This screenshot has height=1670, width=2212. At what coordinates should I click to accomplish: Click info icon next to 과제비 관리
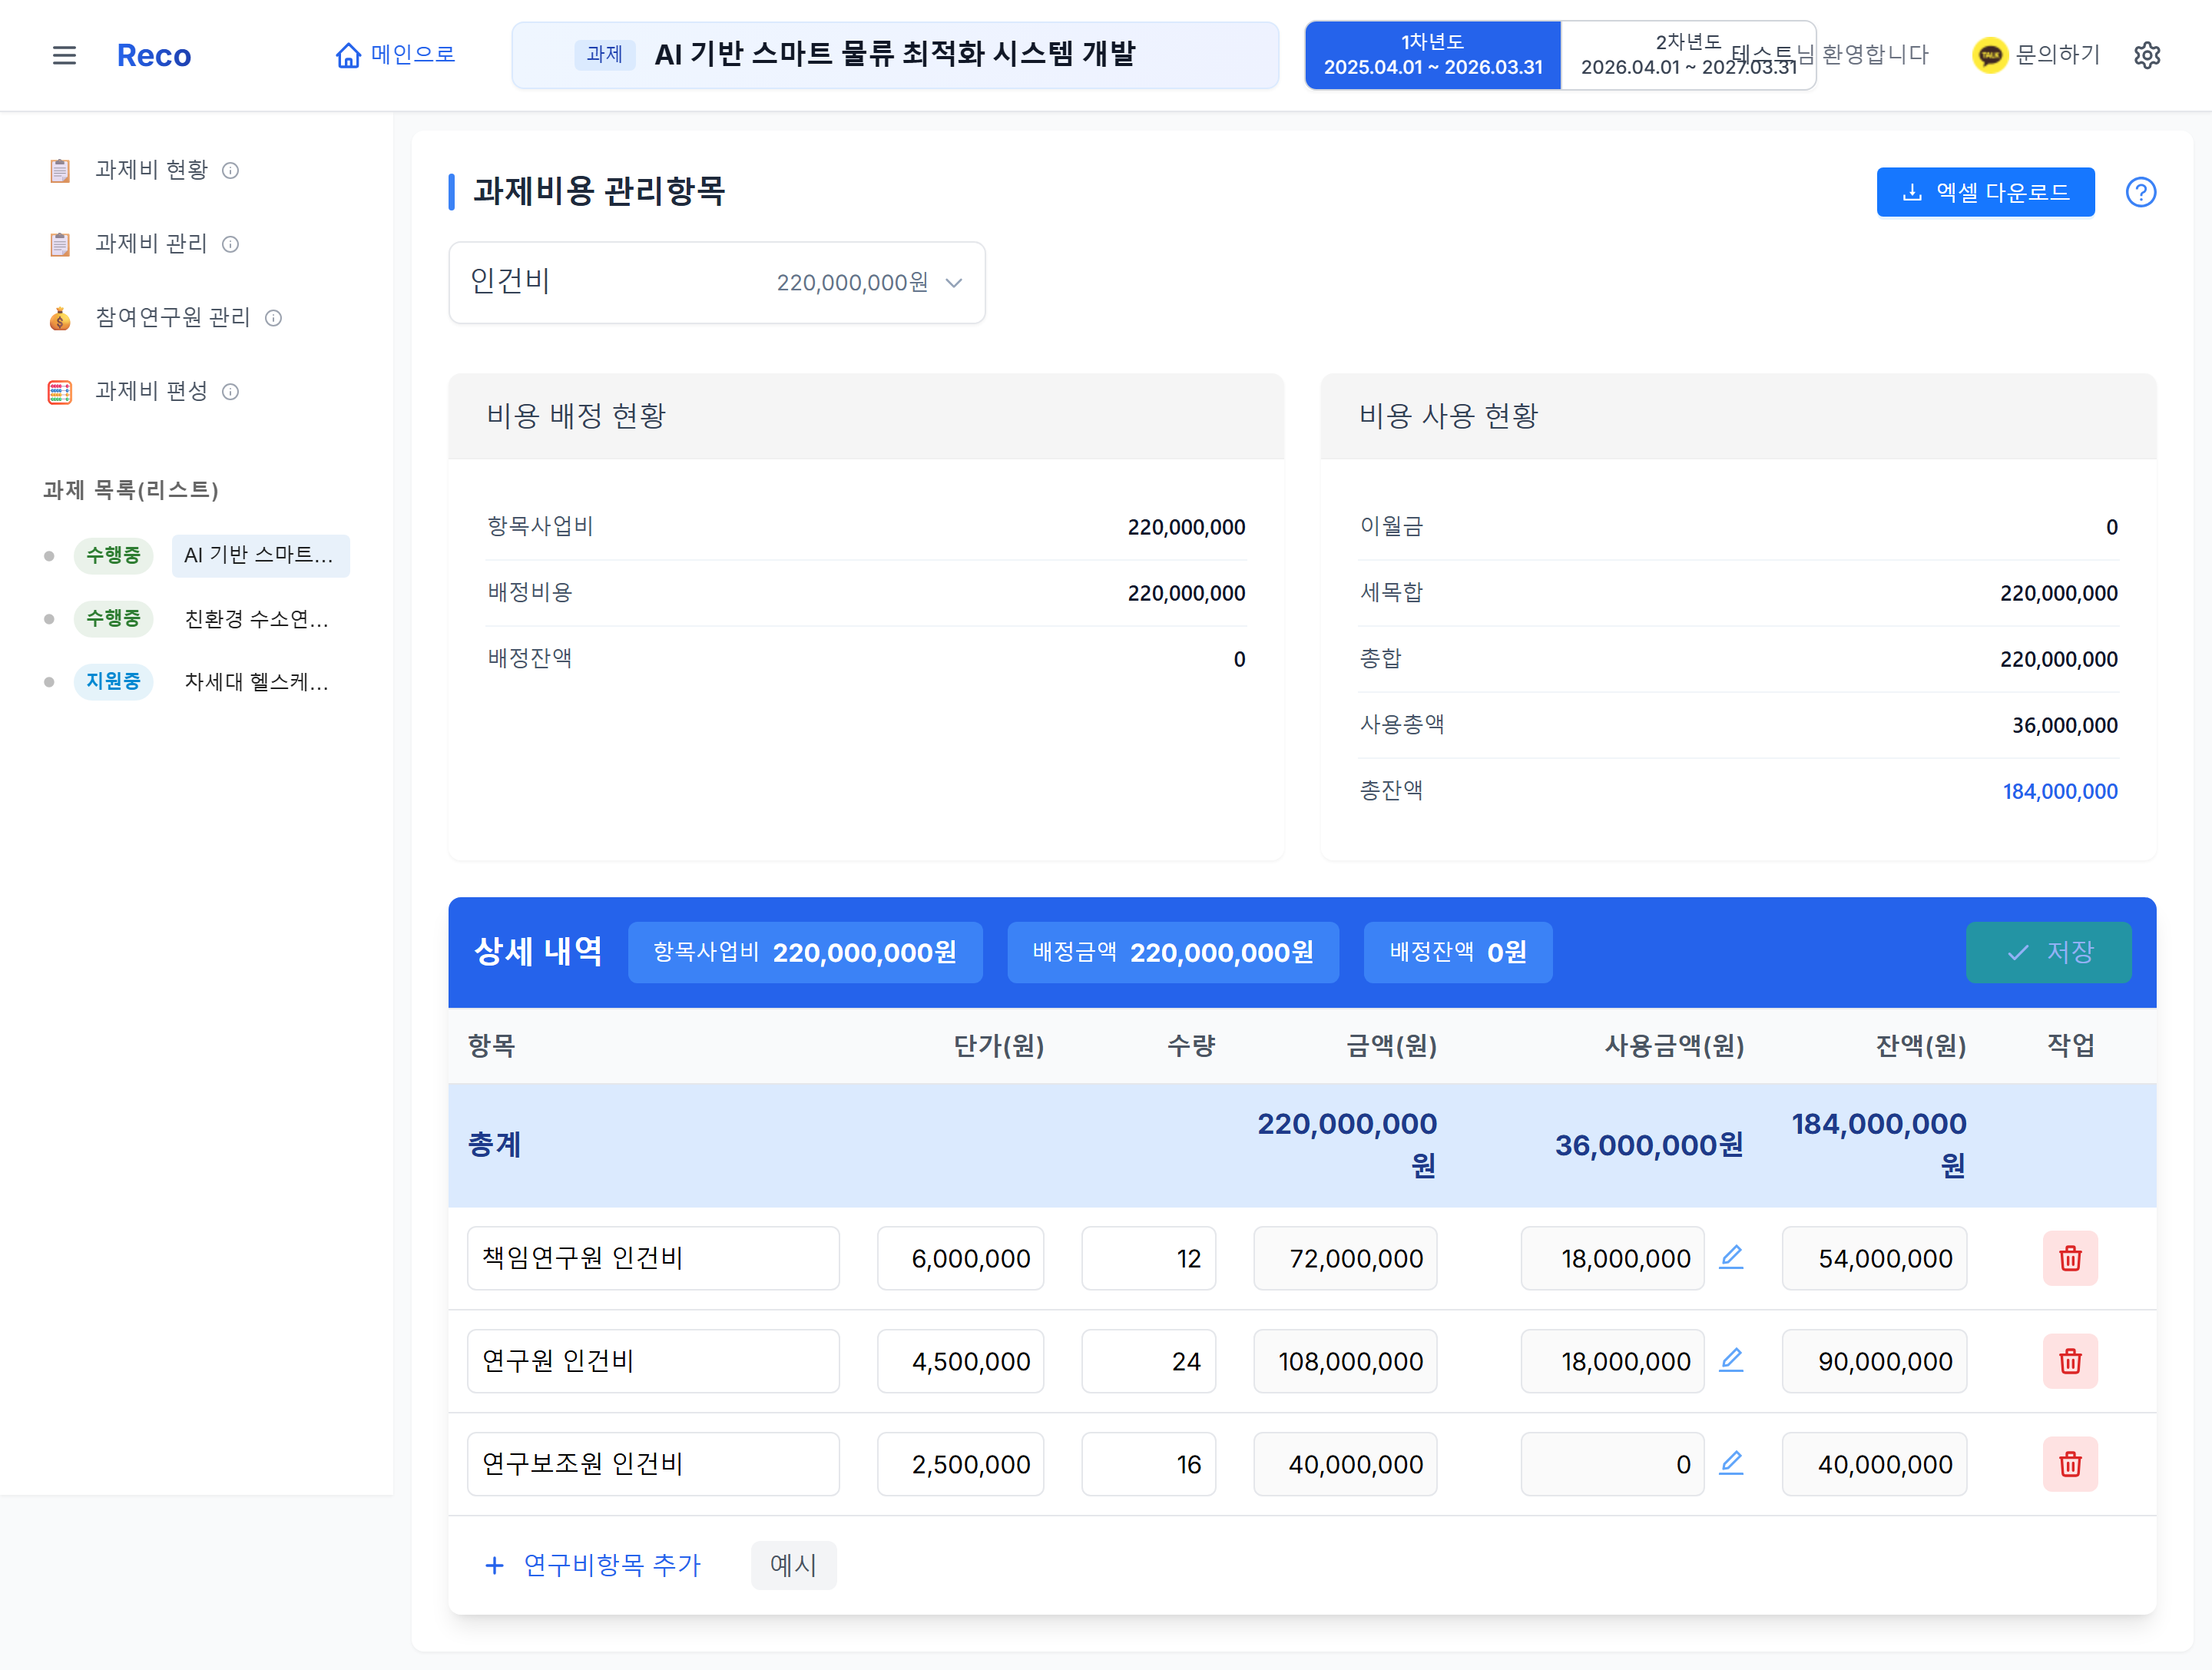click(230, 245)
